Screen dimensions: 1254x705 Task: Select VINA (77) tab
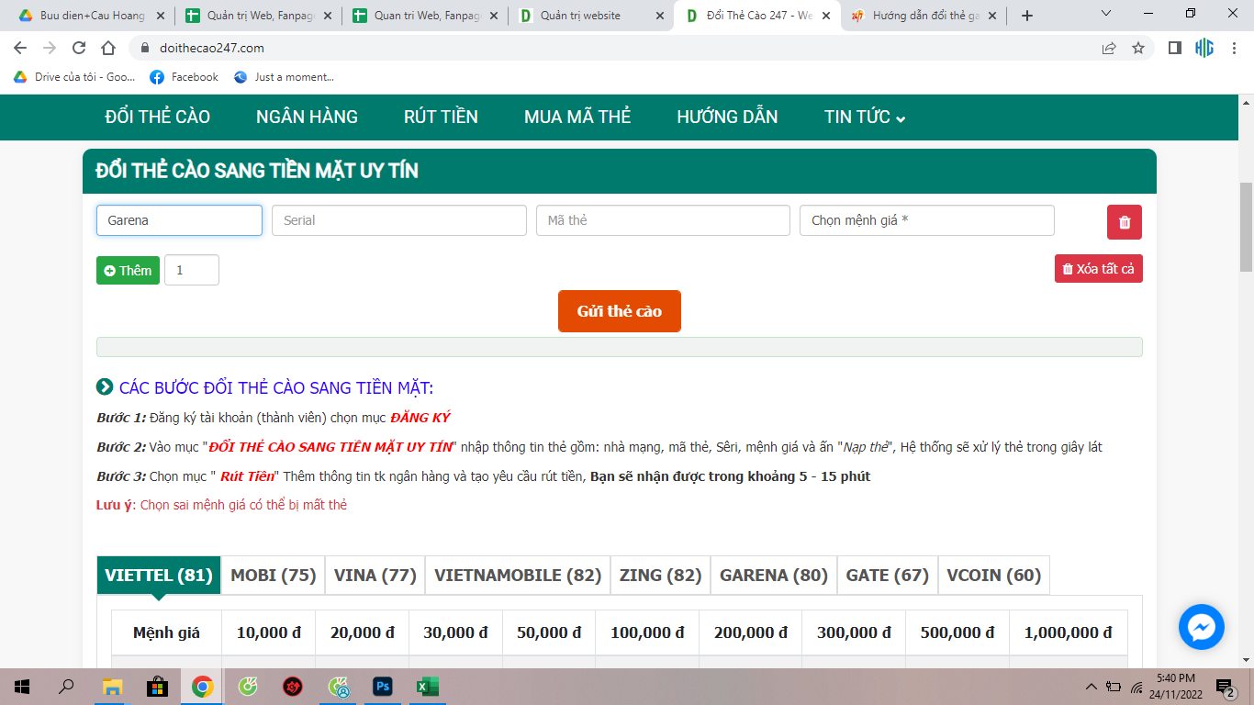(x=375, y=576)
